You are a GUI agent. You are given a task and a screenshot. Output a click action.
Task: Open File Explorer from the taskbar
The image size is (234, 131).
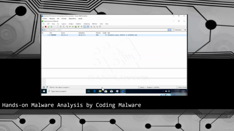pos(100,91)
